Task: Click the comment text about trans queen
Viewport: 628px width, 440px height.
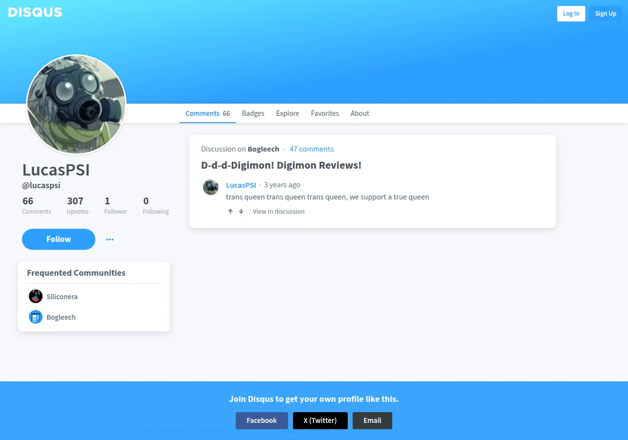Action: (x=328, y=197)
